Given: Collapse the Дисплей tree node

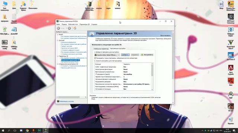Looking at the screenshot, I should pos(58,40).
